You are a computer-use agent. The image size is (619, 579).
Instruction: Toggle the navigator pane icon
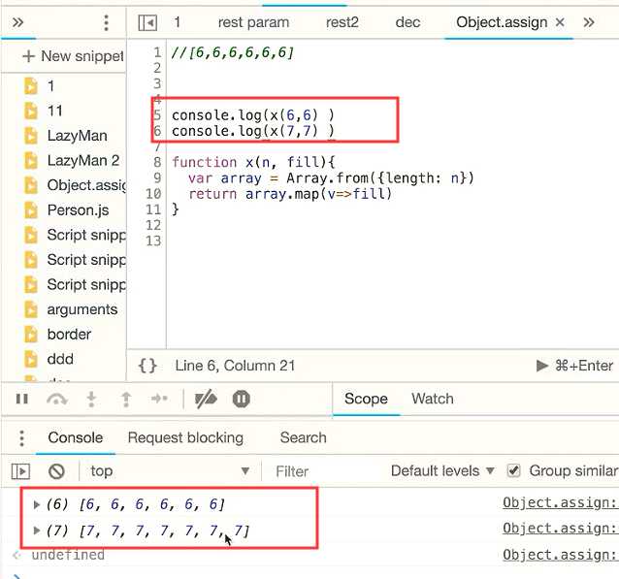coord(147,22)
